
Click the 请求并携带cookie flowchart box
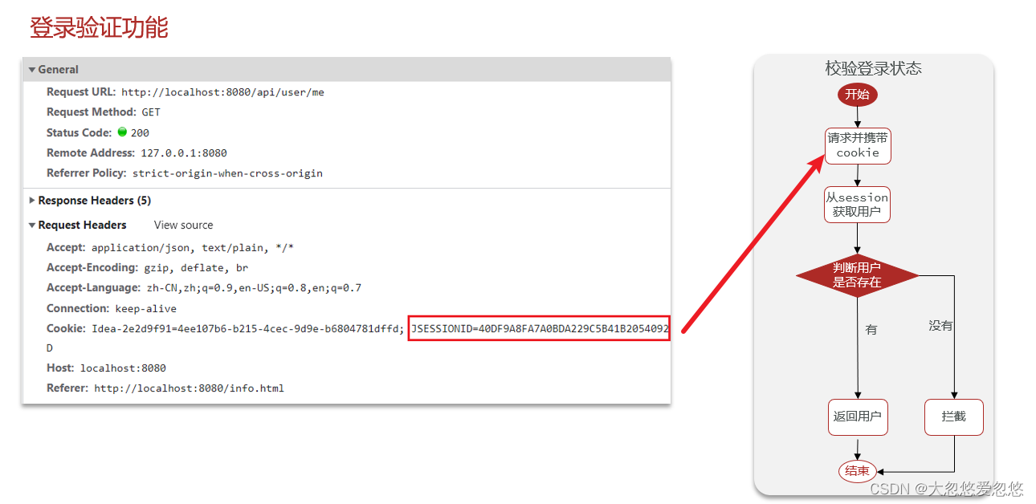[x=858, y=145]
